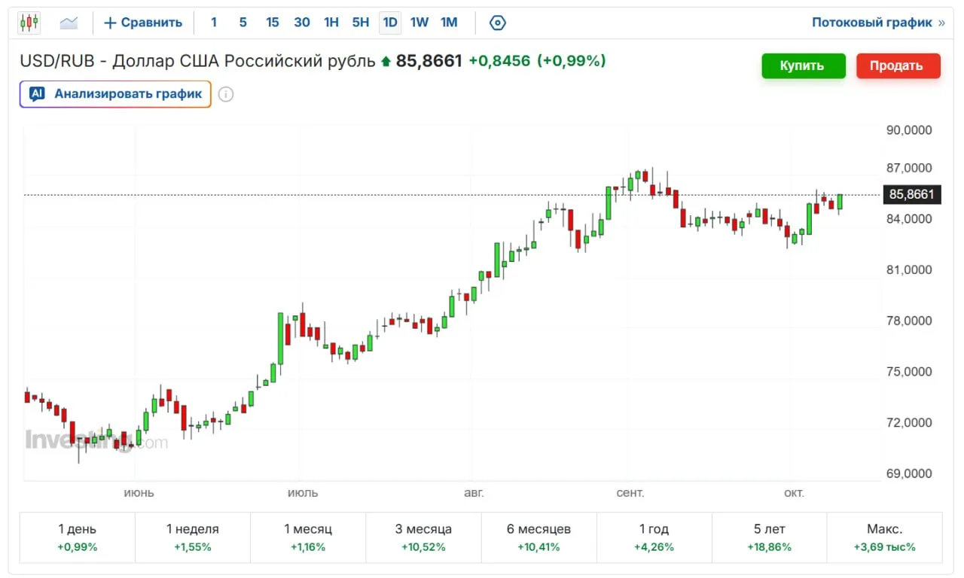Click the info icon beside Анализировать график
The width and height of the screenshot is (964, 578).
pos(226,94)
